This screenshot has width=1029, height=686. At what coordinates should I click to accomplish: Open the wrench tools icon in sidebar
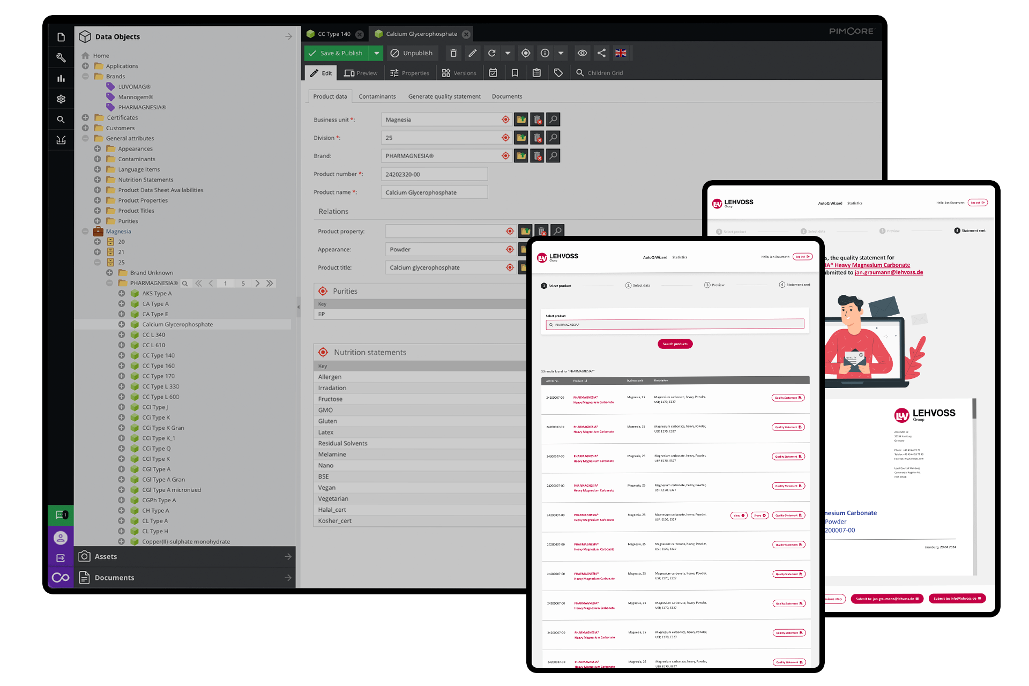(x=61, y=57)
